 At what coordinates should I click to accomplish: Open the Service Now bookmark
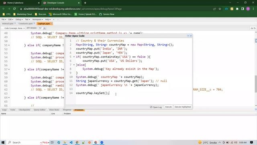tap(107, 14)
